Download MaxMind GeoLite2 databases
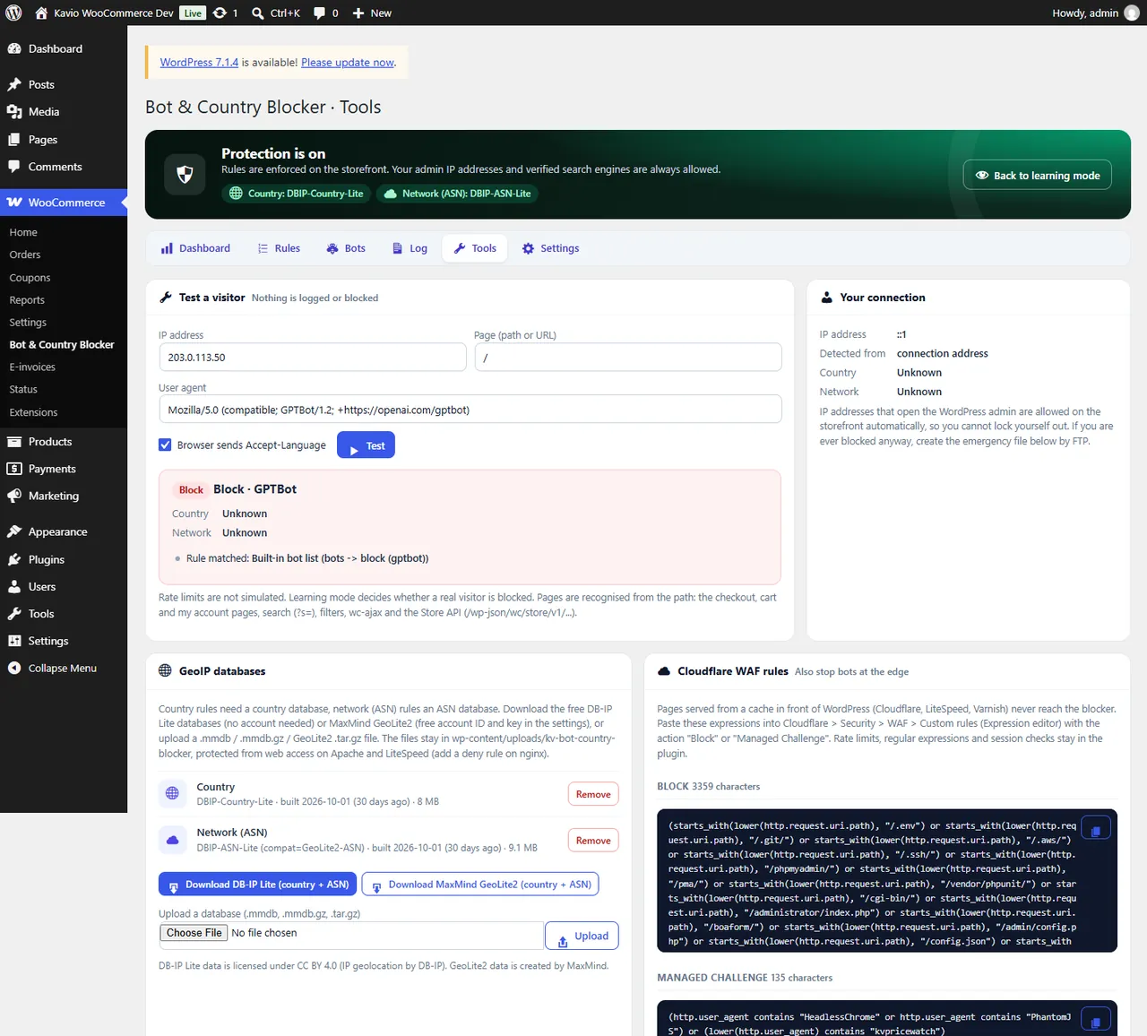 pyautogui.click(x=480, y=885)
